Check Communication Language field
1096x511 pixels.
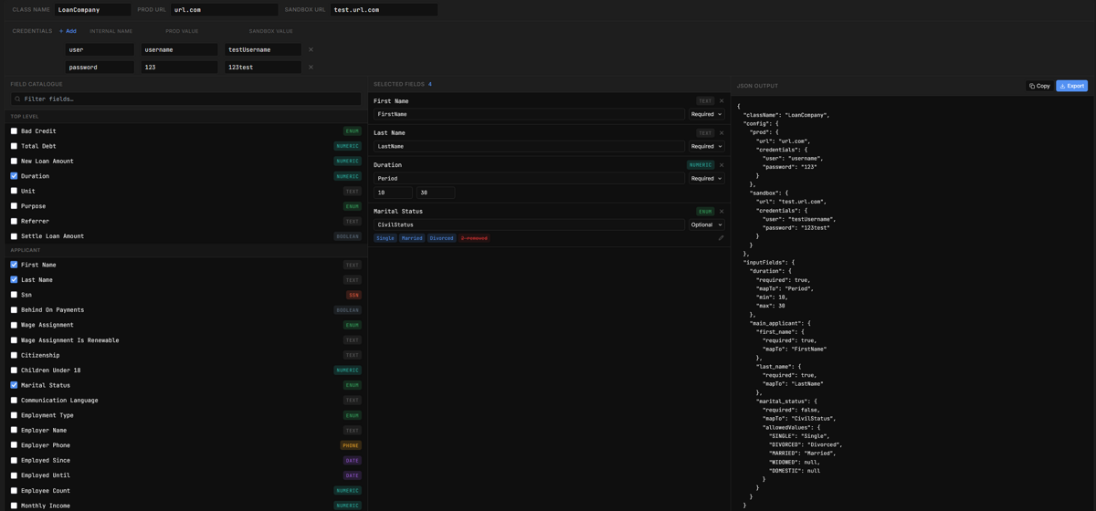tap(14, 401)
